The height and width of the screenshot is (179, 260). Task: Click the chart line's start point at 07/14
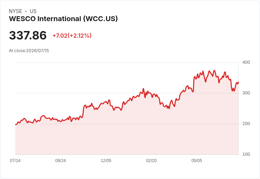coord(16,124)
